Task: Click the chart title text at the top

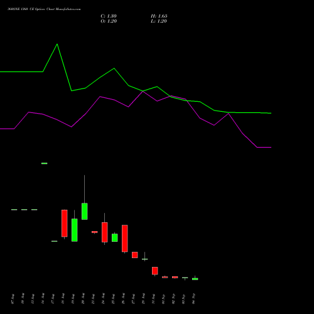Action: pos(44,9)
